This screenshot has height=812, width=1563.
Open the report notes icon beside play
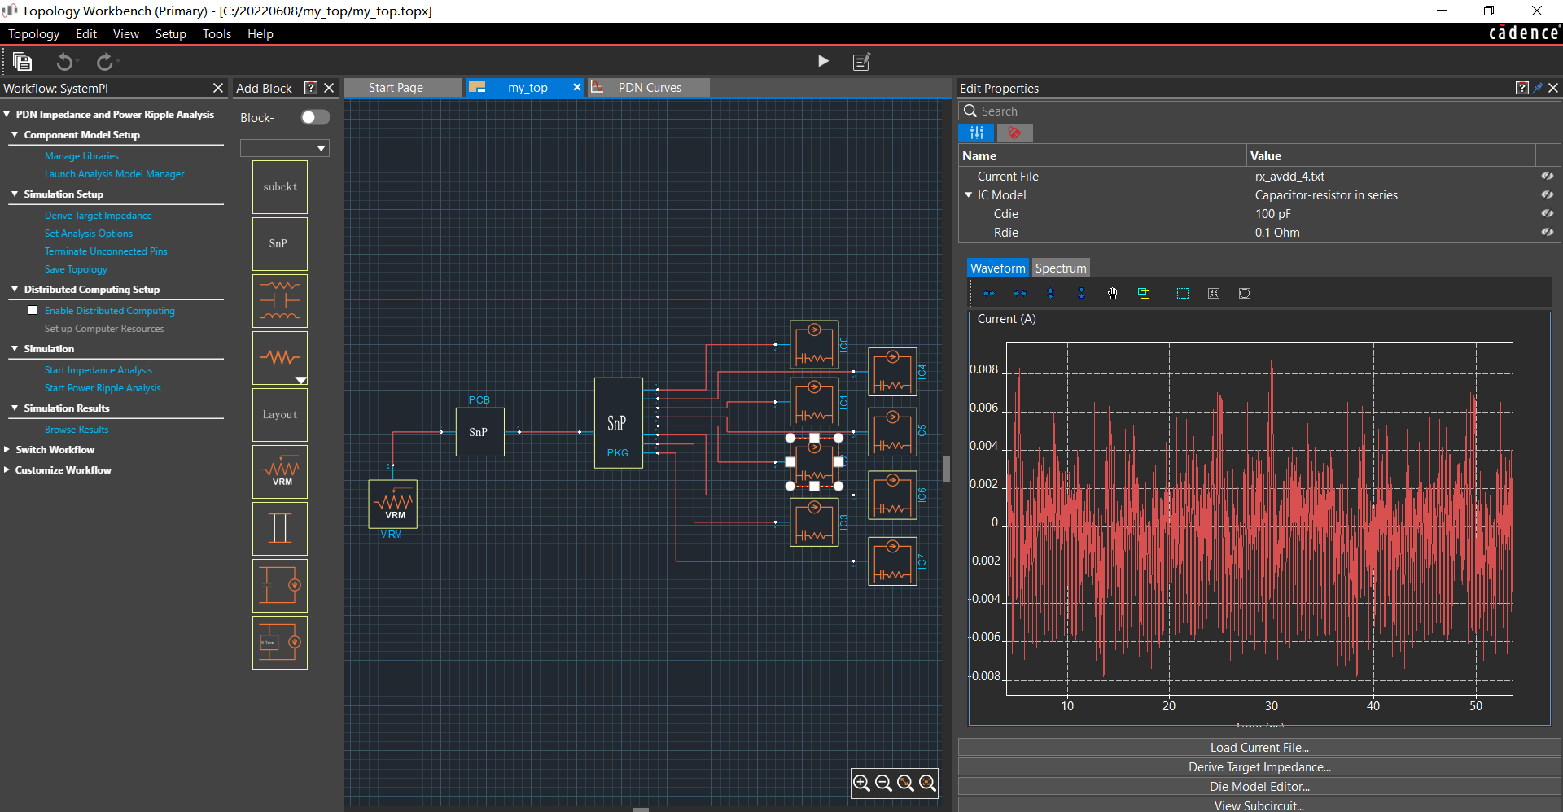pos(861,61)
